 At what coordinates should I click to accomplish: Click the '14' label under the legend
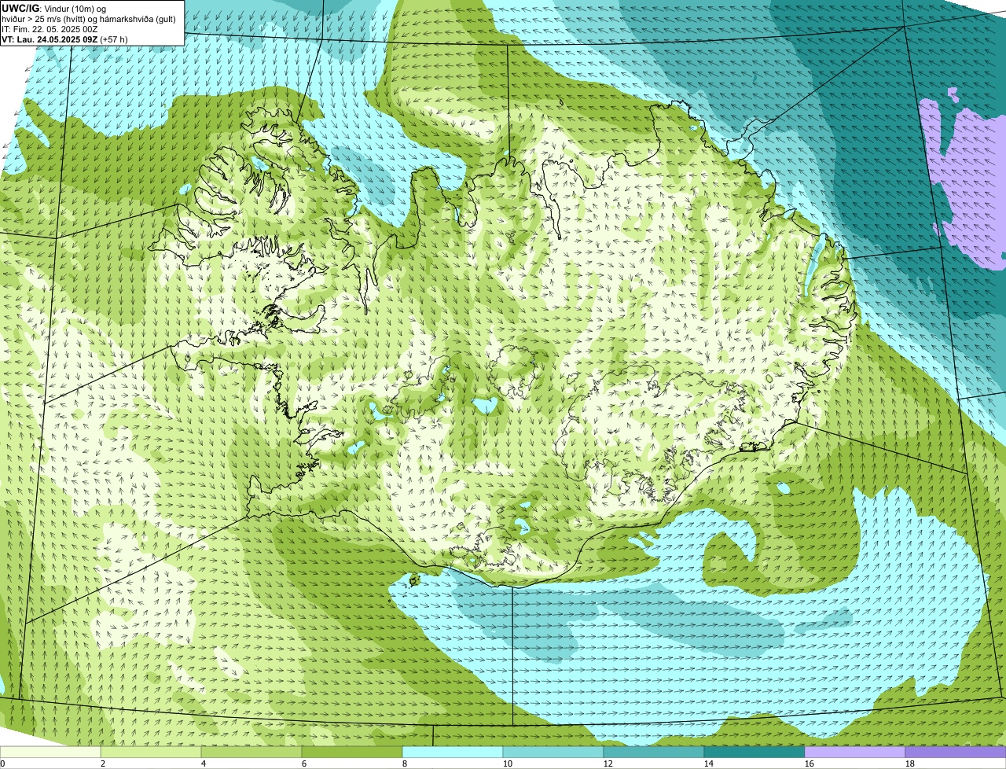(709, 763)
